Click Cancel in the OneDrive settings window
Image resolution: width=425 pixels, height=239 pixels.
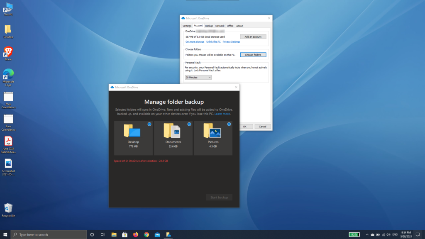[x=262, y=127]
